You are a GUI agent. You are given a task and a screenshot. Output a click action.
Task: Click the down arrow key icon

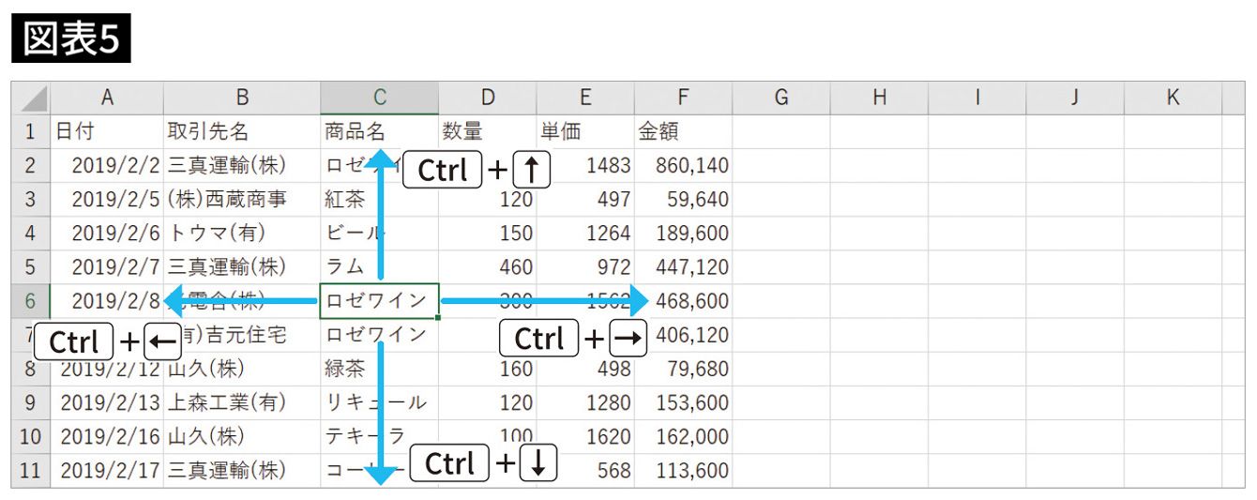[x=538, y=463]
